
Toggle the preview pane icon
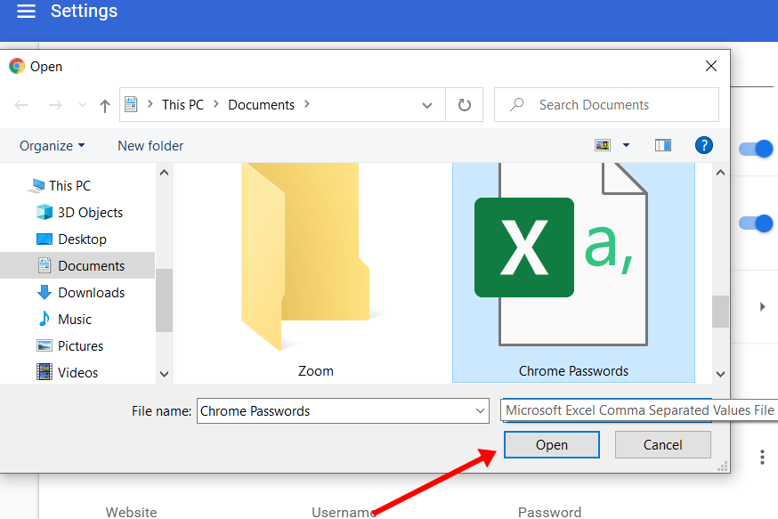662,145
